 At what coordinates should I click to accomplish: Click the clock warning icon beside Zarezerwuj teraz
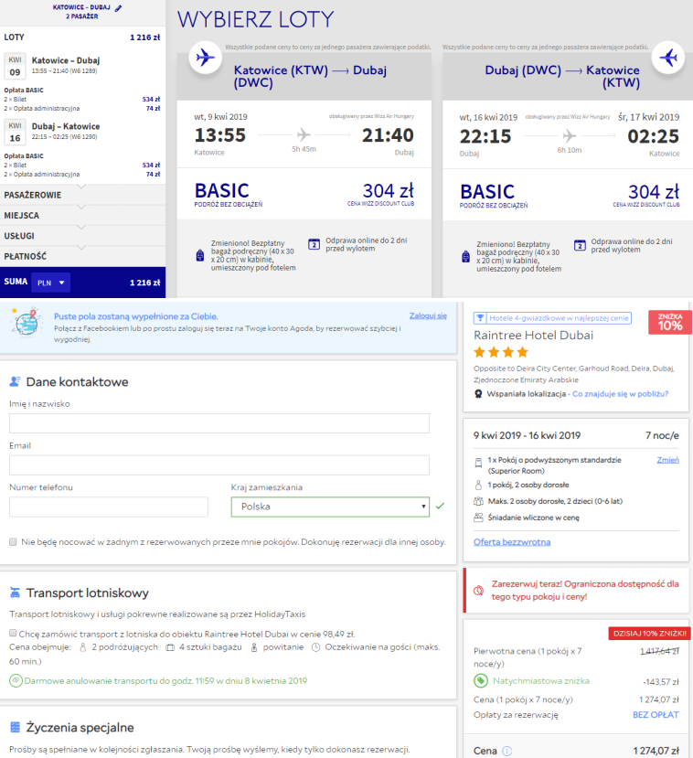coord(478,591)
